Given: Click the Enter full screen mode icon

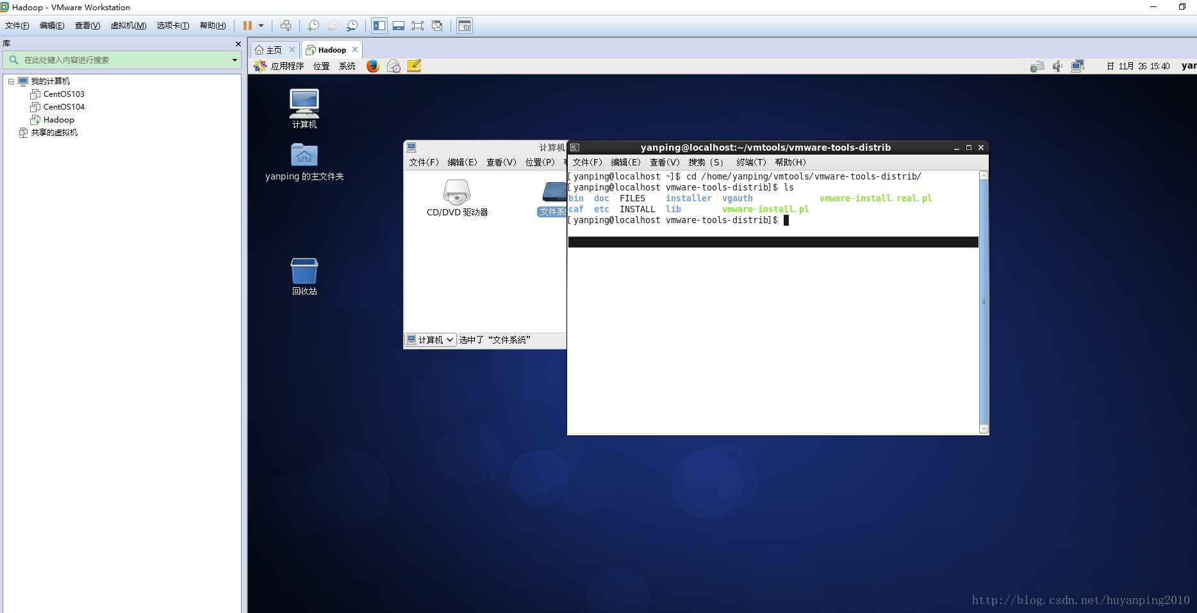Looking at the screenshot, I should pos(418,26).
